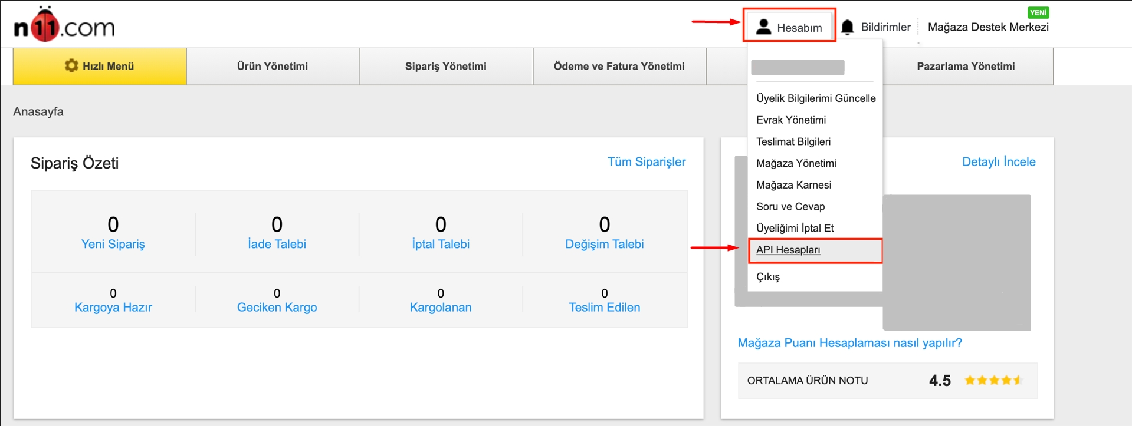Open the Ürün Yönetimi tab
Image resolution: width=1132 pixels, height=426 pixels.
[x=273, y=67]
